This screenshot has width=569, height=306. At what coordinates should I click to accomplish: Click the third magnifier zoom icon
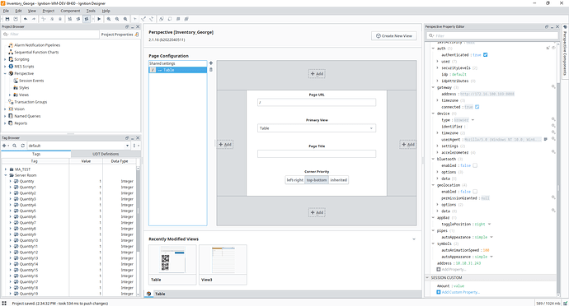tap(125, 19)
